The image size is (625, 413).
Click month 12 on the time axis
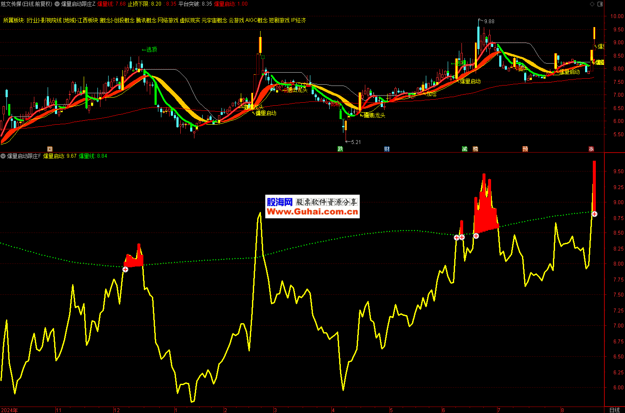(x=117, y=410)
